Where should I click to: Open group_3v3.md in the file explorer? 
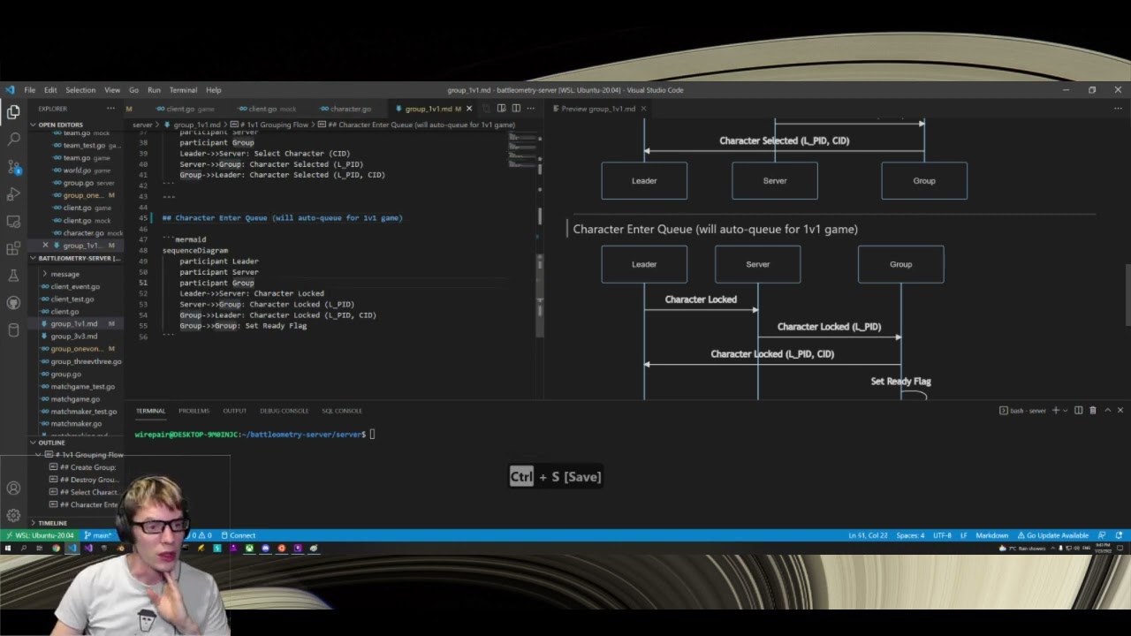[74, 337]
